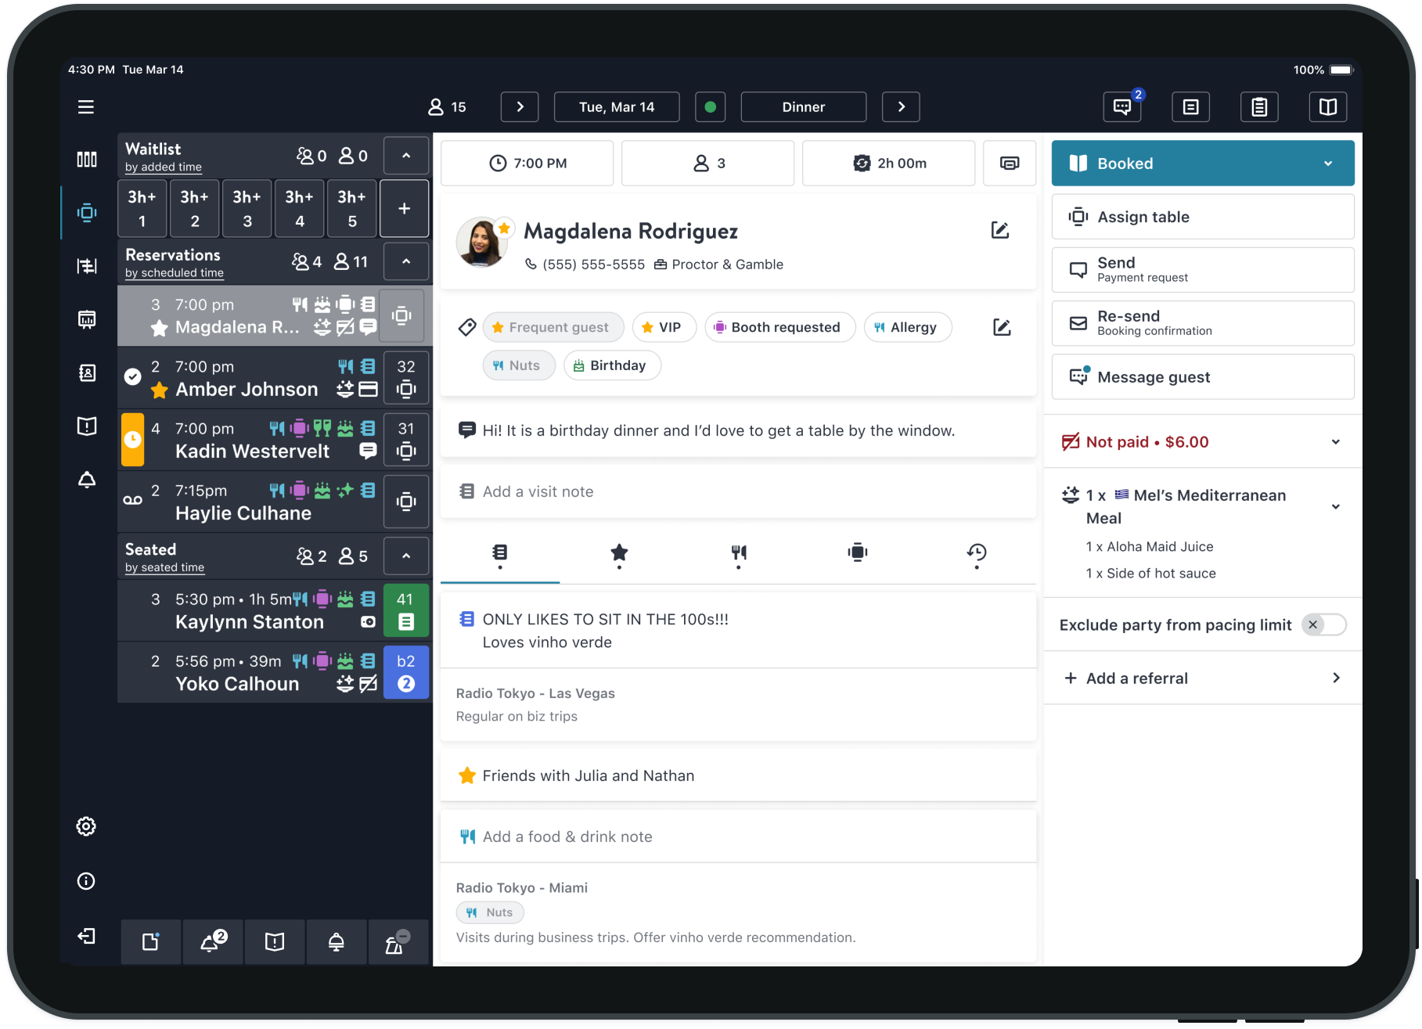Open the visit history tab
Screen dimensions: 1422x1029
tap(976, 554)
